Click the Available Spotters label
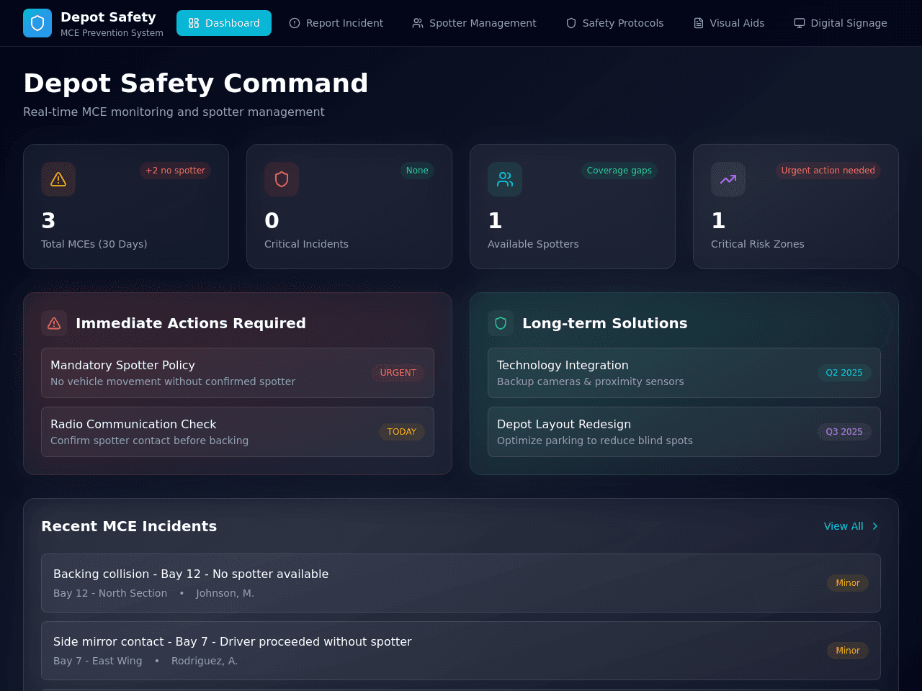This screenshot has height=691, width=922. click(533, 244)
